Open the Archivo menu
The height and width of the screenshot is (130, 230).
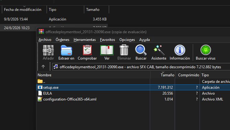(x=45, y=40)
